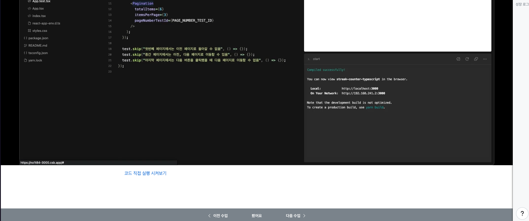This screenshot has width=529, height=221.
Task: Open App.tsx file
Action: pyautogui.click(x=38, y=9)
